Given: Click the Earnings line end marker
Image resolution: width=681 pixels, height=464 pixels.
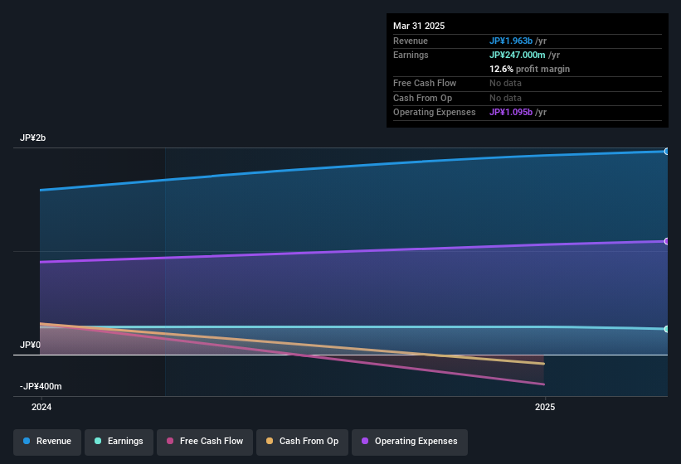Looking at the screenshot, I should [666, 329].
